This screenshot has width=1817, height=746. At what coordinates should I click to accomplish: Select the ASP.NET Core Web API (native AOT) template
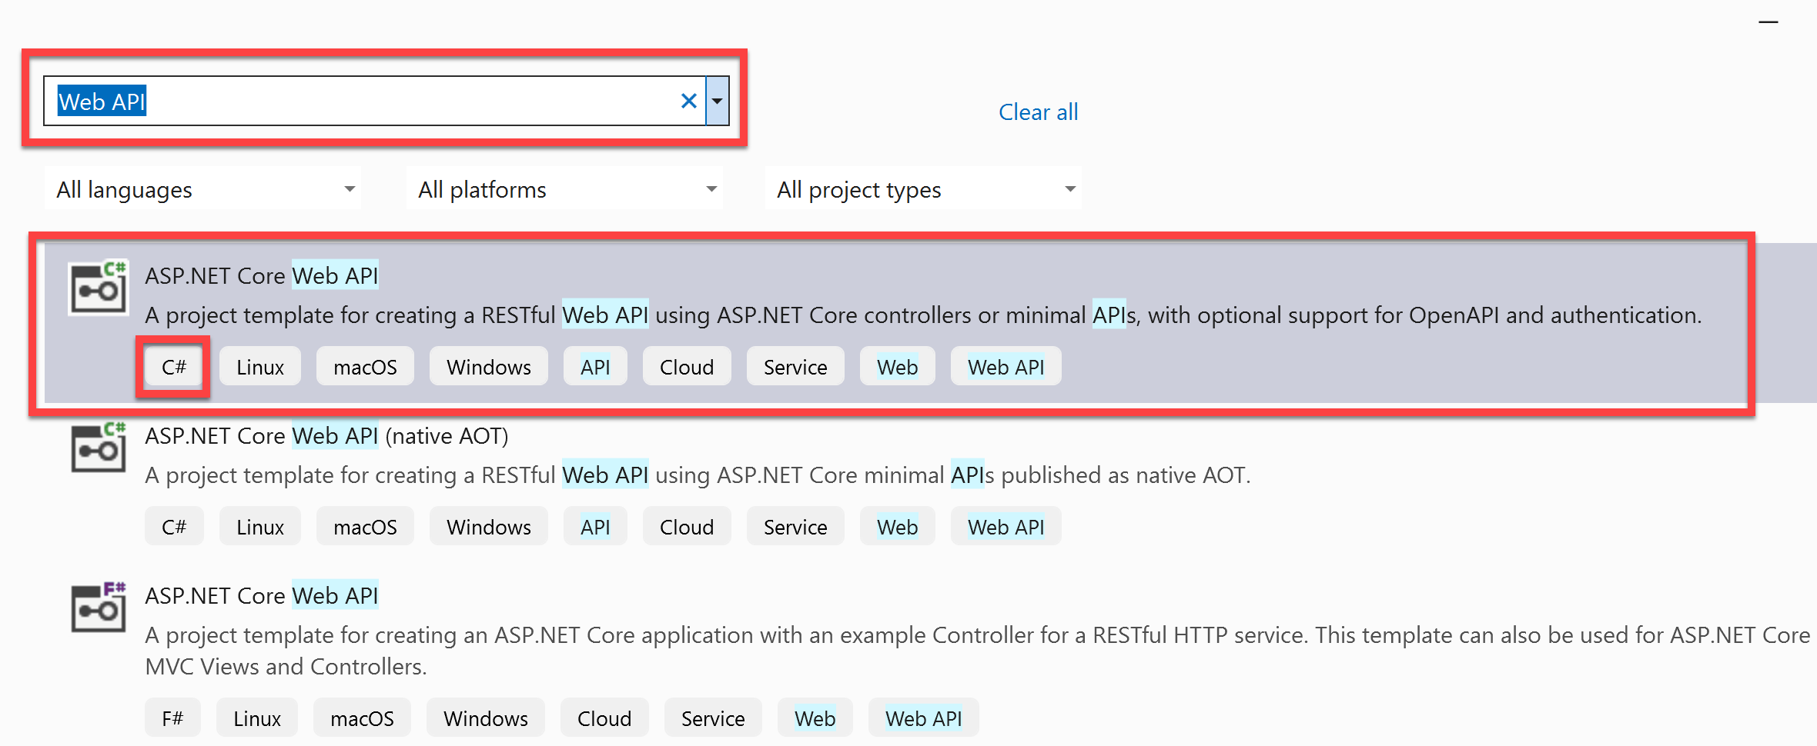point(326,435)
